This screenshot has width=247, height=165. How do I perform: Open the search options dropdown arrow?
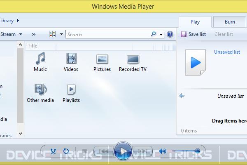(161, 34)
